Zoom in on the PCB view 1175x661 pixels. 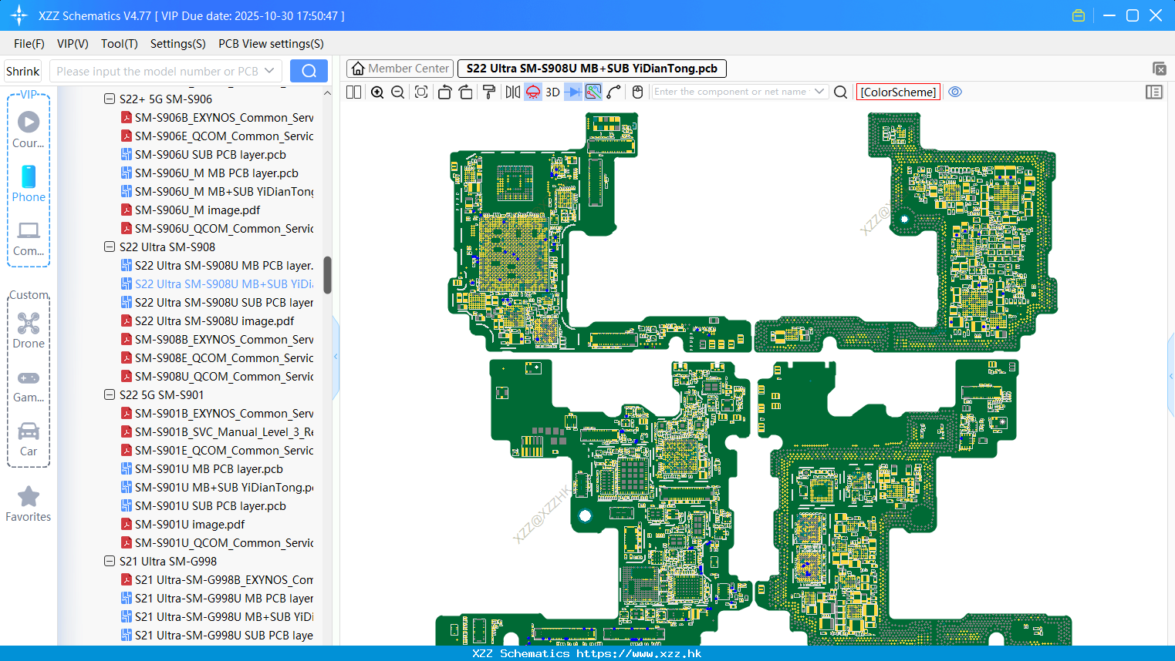[377, 92]
